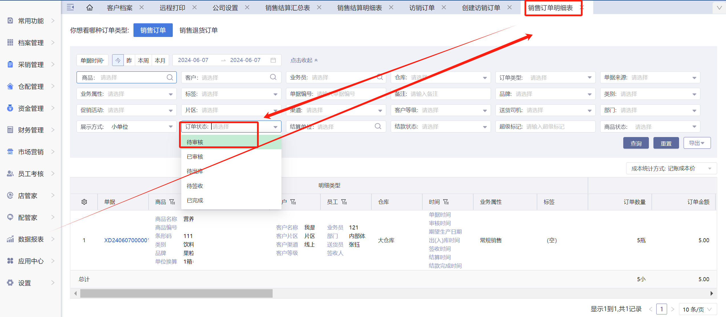Click the search icon in 结算单位 field

click(x=378, y=126)
